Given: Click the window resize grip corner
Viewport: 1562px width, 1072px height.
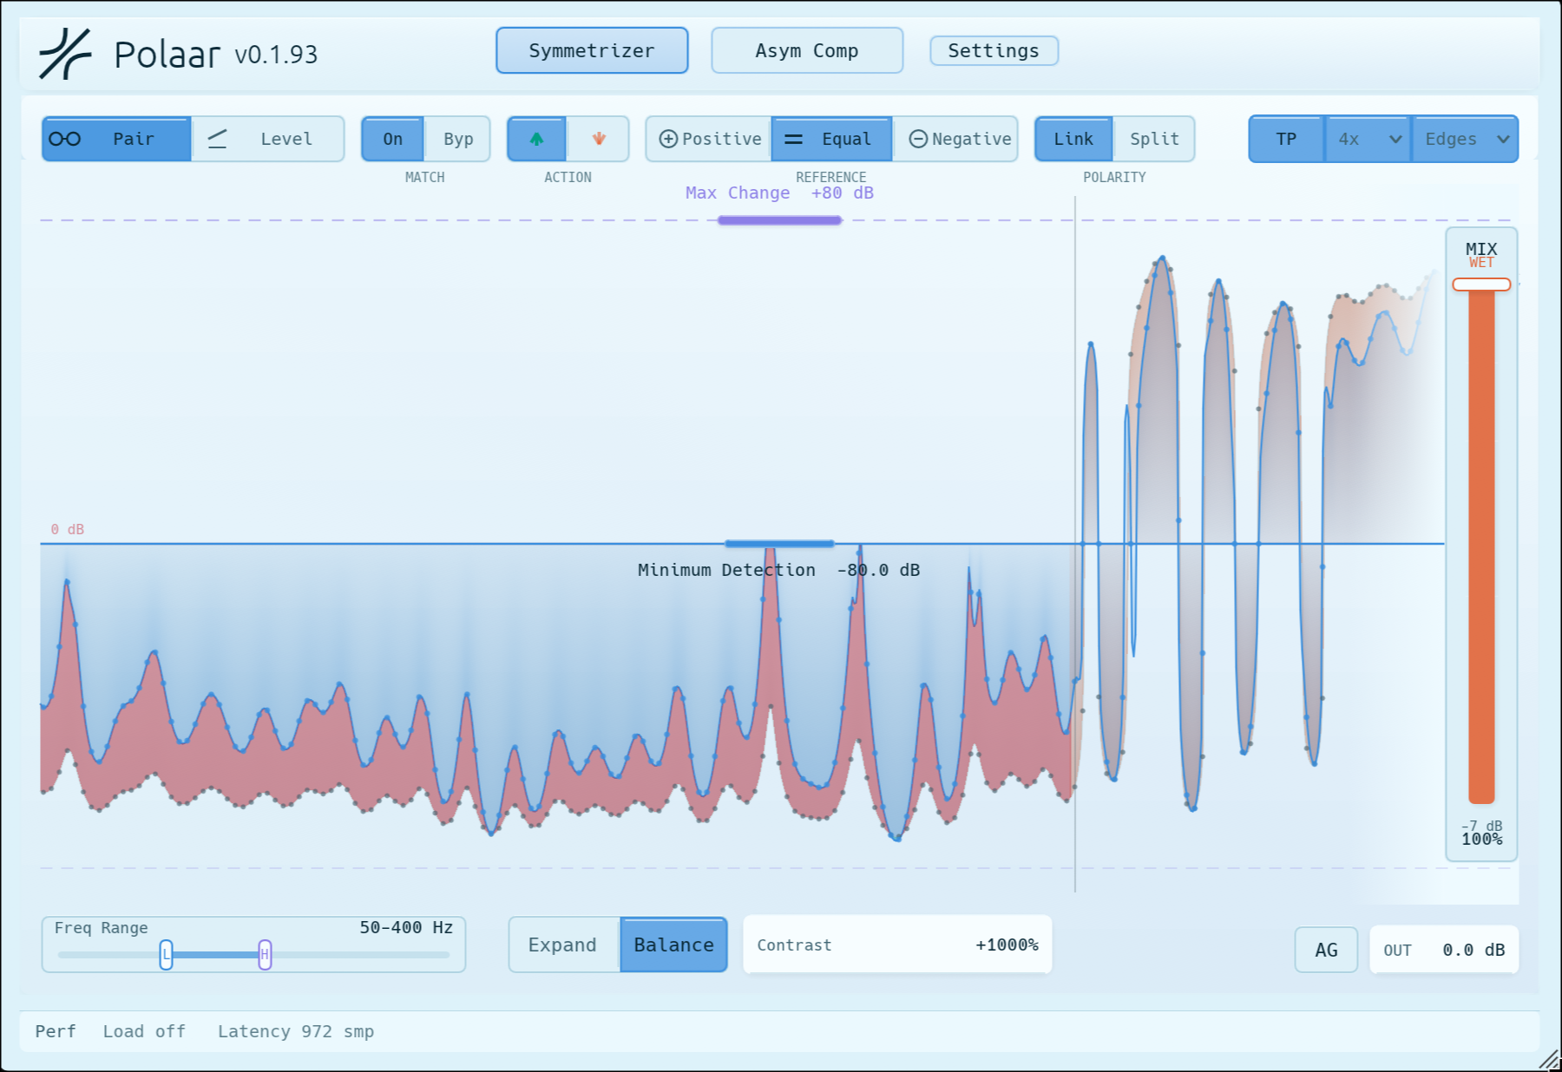Looking at the screenshot, I should click(1548, 1059).
